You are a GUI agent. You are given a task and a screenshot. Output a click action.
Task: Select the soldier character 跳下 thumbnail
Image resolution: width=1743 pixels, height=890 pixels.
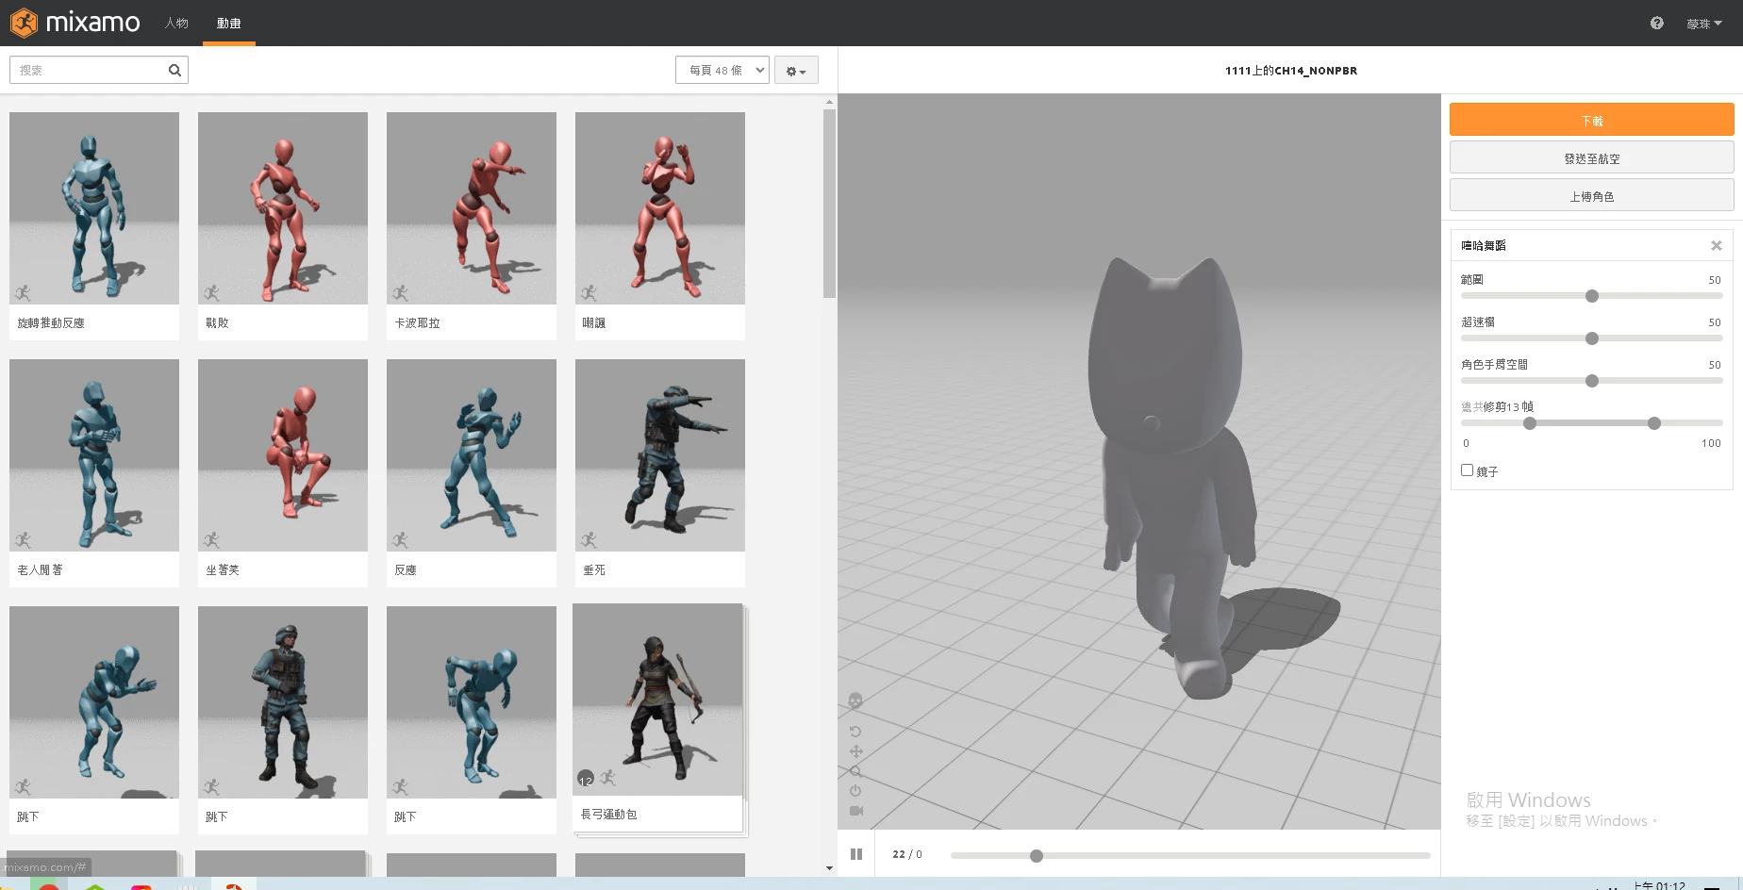[283, 701]
